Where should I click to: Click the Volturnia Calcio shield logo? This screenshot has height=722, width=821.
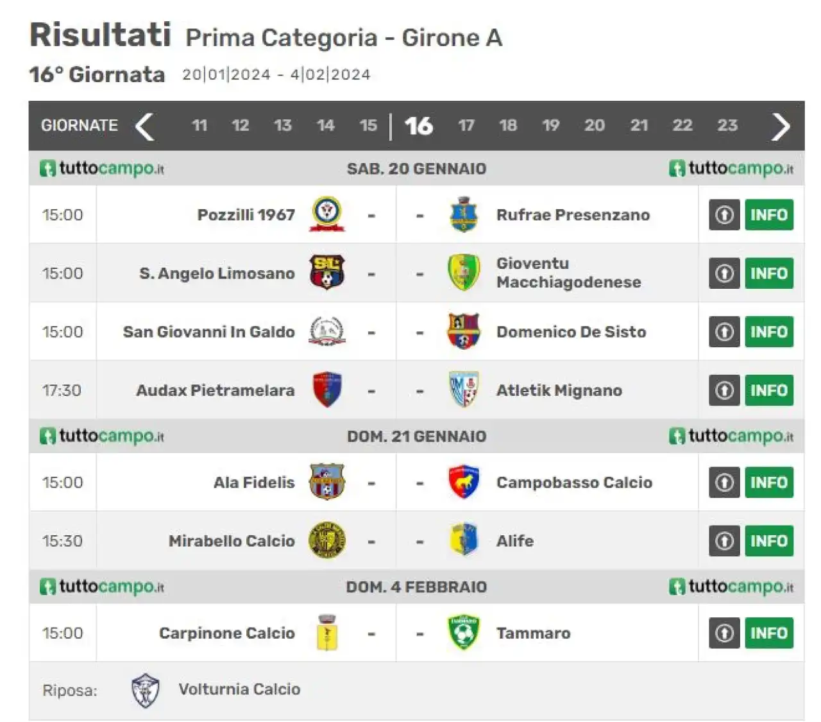pos(146,690)
